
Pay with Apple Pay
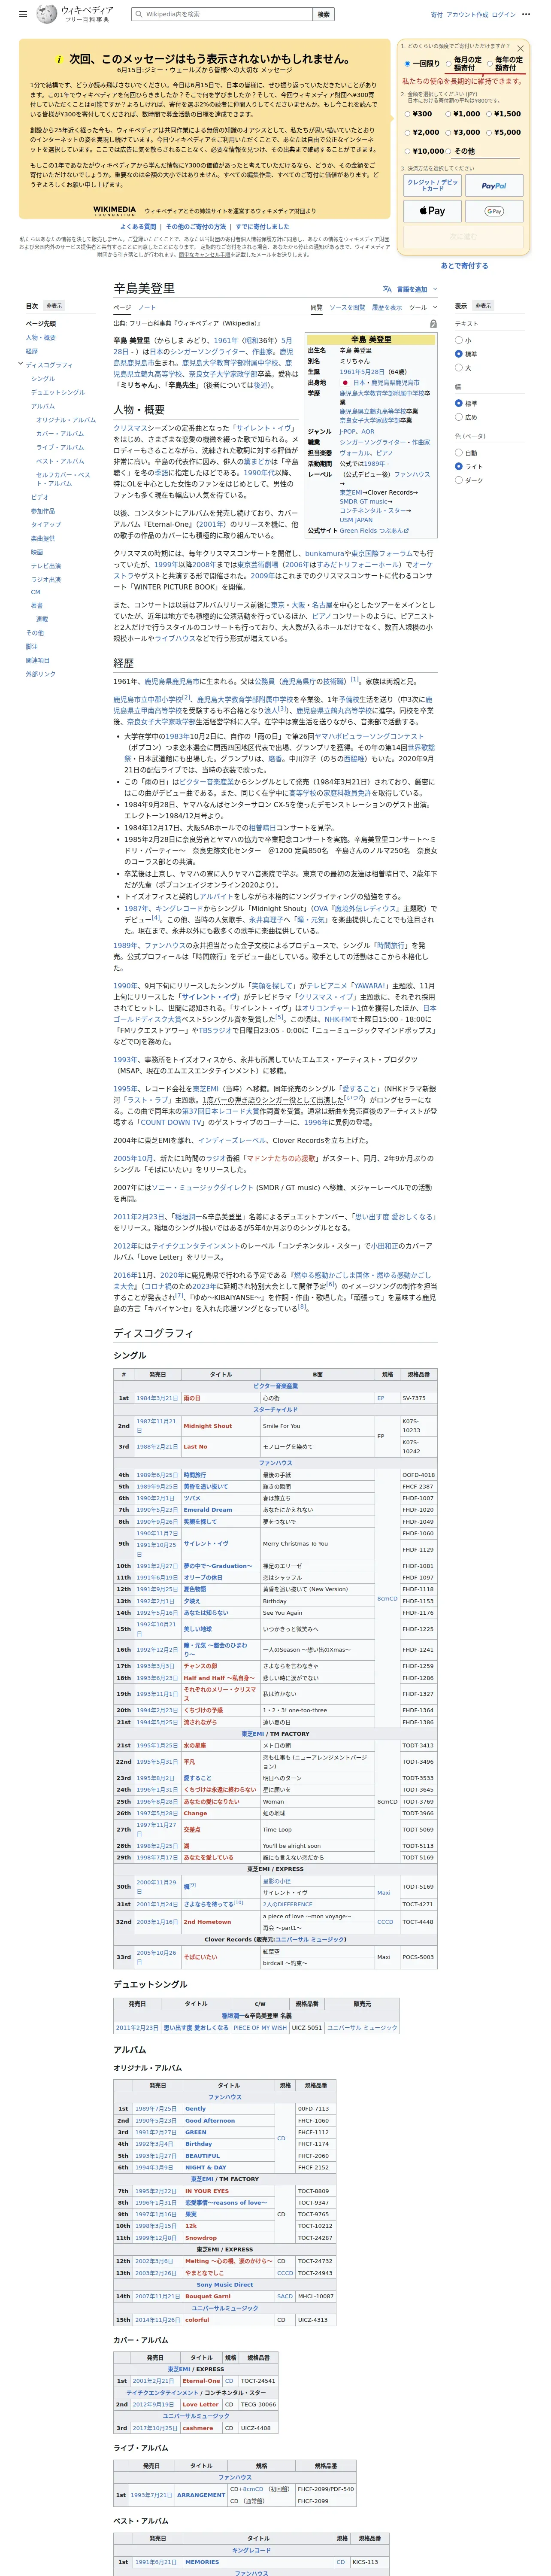pos(432,211)
